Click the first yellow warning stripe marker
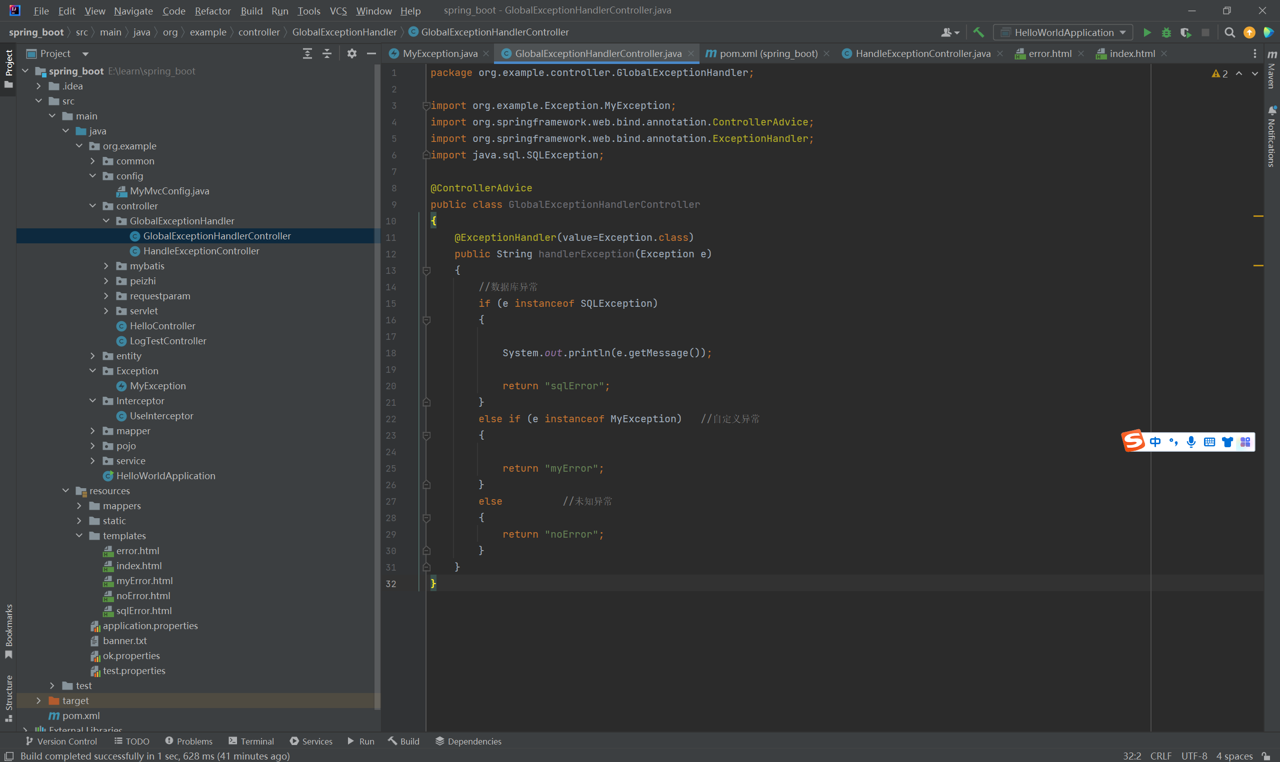This screenshot has height=762, width=1280. 1258,216
